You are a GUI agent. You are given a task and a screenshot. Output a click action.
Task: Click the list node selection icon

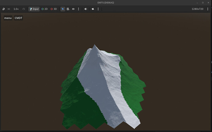pos(68,9)
